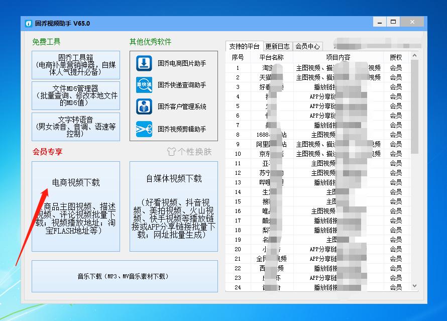447x321 pixels.
Task: Open the 会员中心 tab
Action: tap(308, 46)
